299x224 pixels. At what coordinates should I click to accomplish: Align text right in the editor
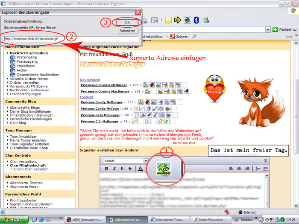click(x=247, y=169)
